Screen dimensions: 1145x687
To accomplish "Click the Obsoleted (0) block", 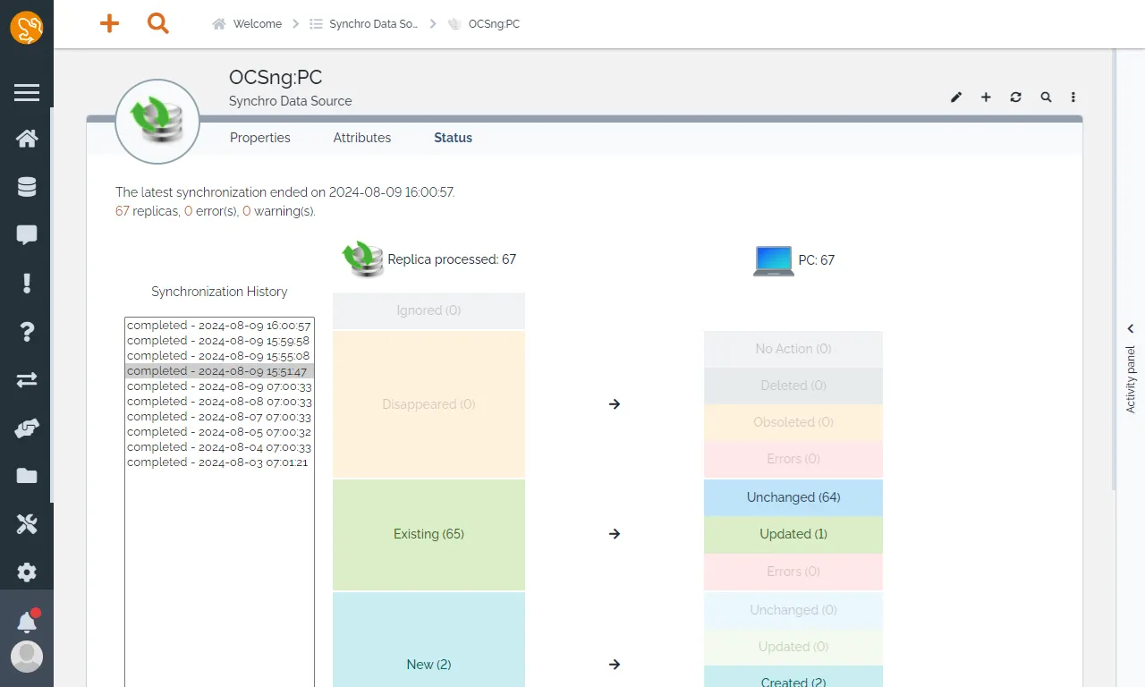I will [793, 422].
